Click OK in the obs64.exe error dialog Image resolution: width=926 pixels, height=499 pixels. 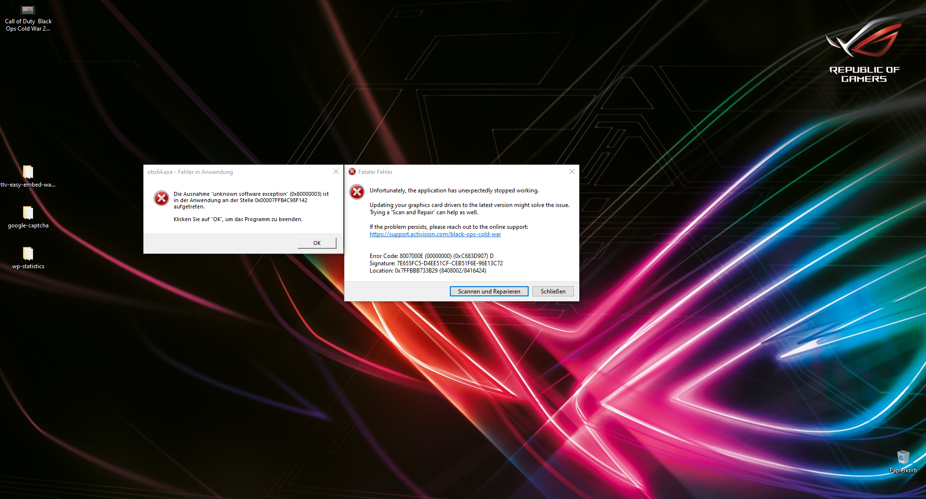point(317,243)
